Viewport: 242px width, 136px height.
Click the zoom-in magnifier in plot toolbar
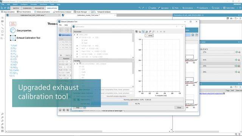(x=150, y=32)
